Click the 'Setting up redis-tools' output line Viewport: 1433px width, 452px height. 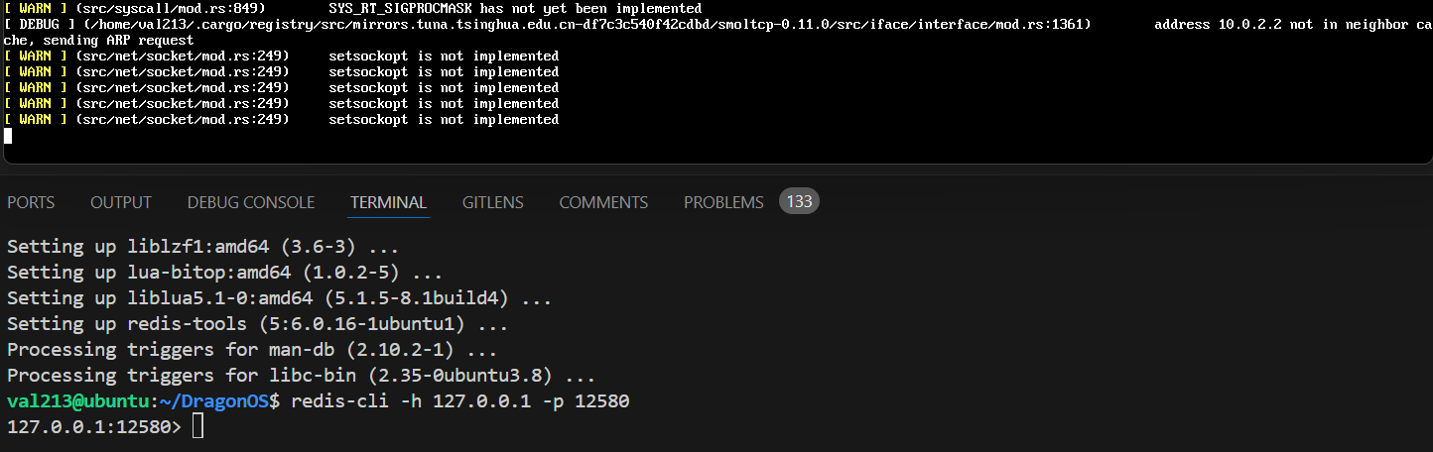point(257,324)
